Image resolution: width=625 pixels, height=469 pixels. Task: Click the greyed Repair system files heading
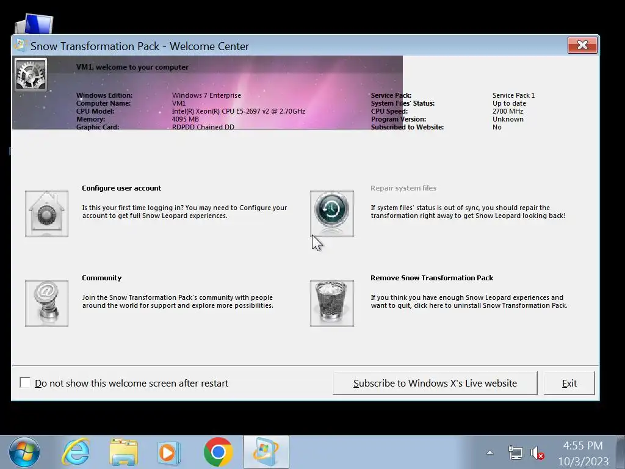[x=403, y=188]
